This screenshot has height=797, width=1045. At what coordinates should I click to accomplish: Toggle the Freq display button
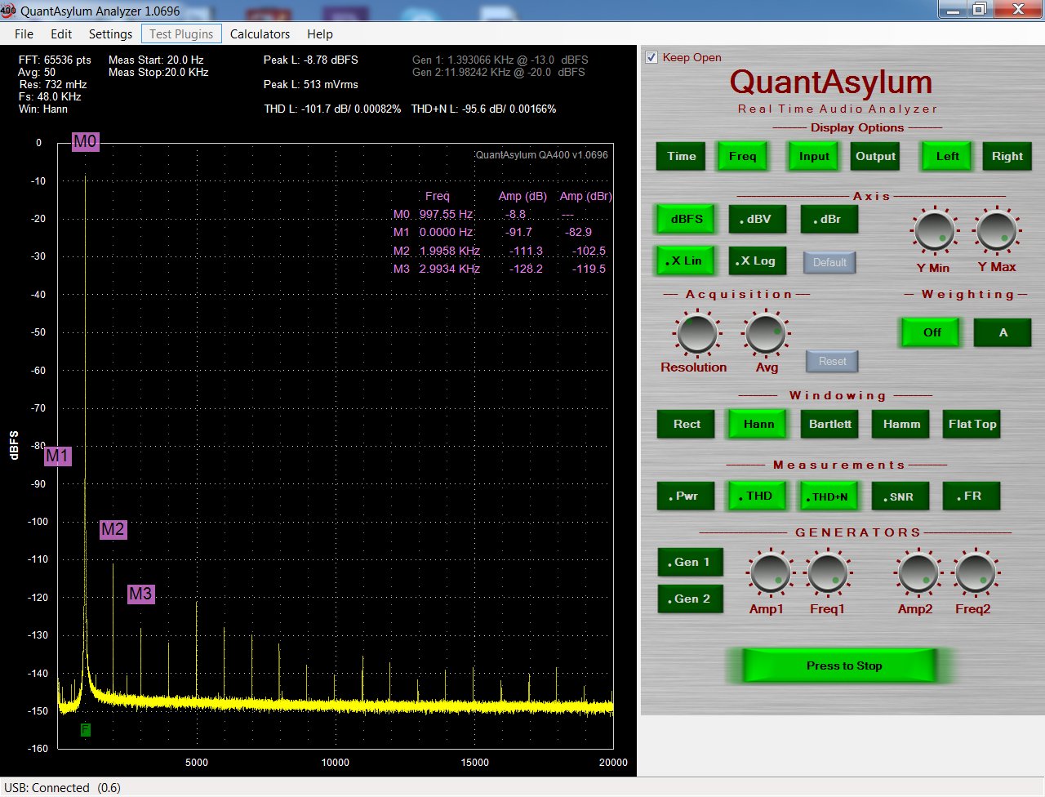click(x=742, y=156)
